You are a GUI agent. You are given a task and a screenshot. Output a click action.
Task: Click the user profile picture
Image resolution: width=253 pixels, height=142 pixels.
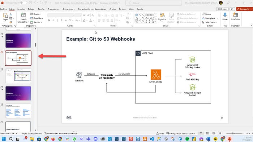221,3
